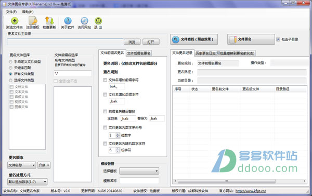This screenshot has height=196, width=312.
Task: Click the _bak suffix text field
Action: point(117,101)
